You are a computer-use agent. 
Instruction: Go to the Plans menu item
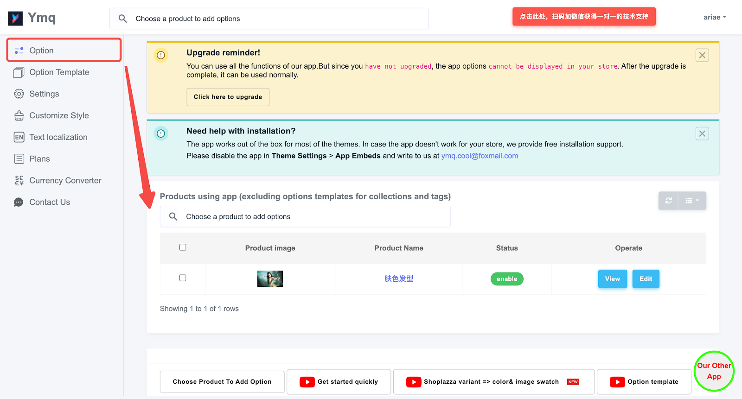click(39, 159)
